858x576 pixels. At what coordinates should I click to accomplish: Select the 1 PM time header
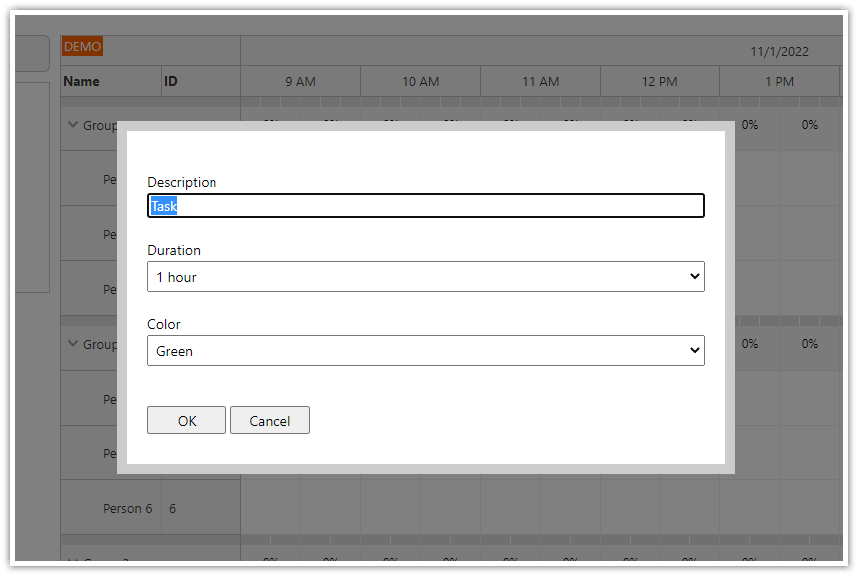coord(779,81)
